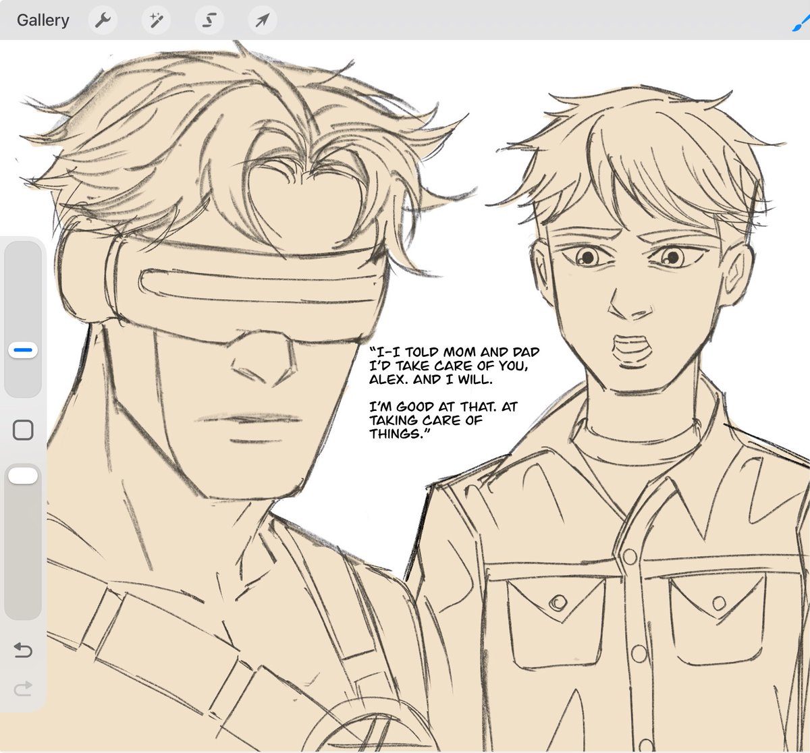Select the Brush tool
This screenshot has width=810, height=753.
tap(801, 22)
